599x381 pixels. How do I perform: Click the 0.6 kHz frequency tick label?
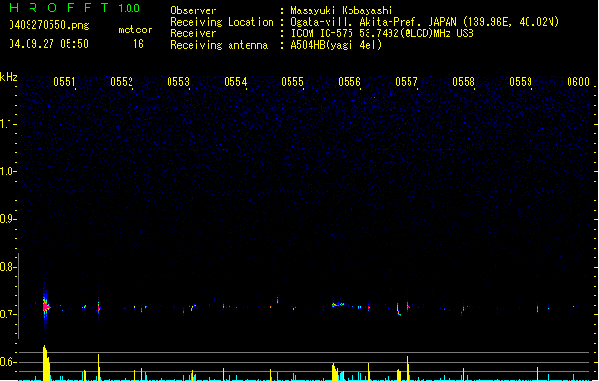(7, 362)
